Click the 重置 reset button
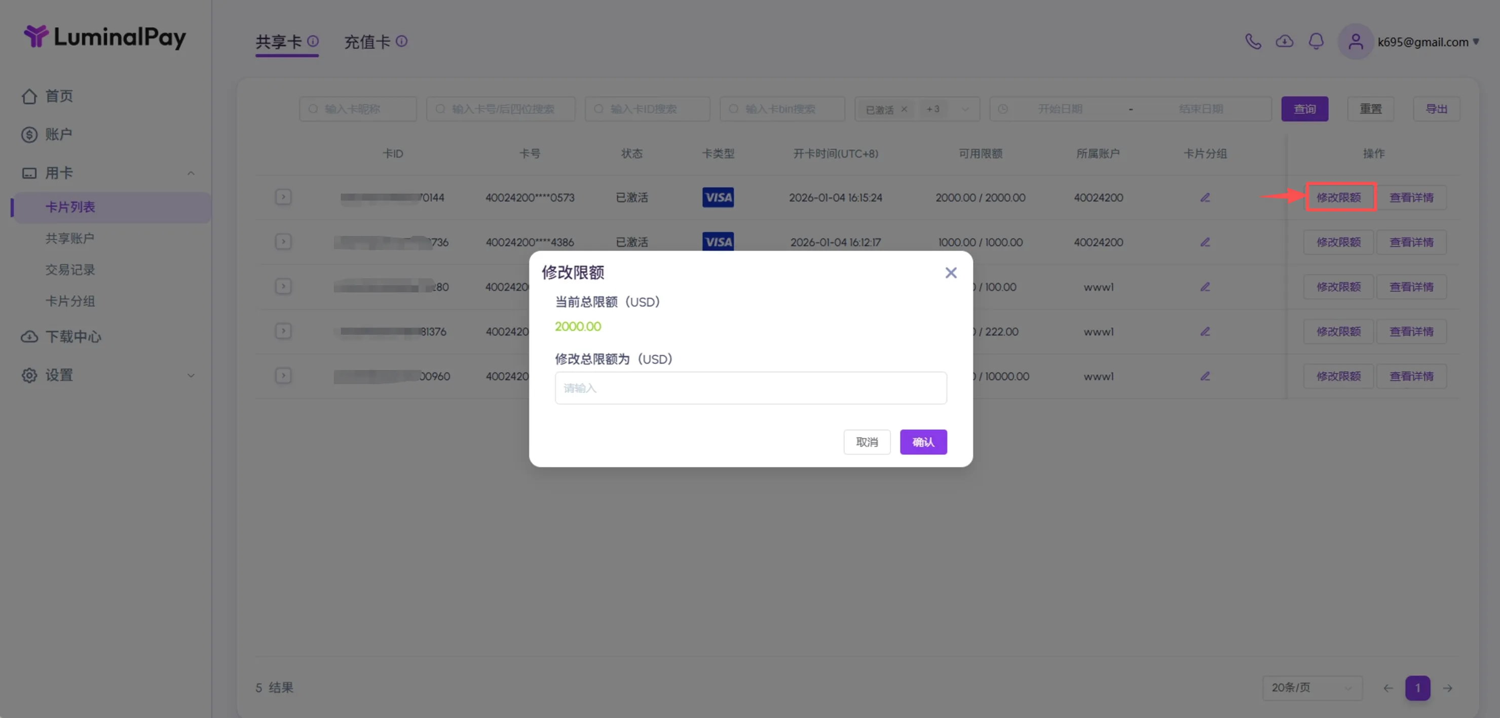 (x=1370, y=109)
